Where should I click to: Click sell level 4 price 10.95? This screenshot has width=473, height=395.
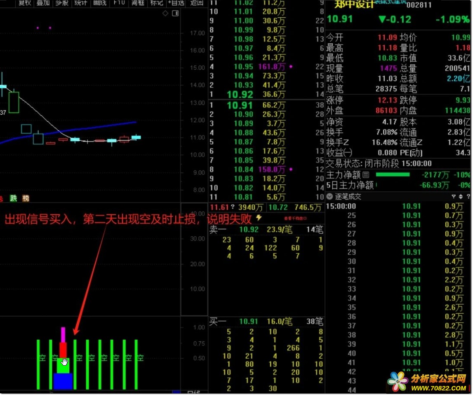tap(243, 67)
